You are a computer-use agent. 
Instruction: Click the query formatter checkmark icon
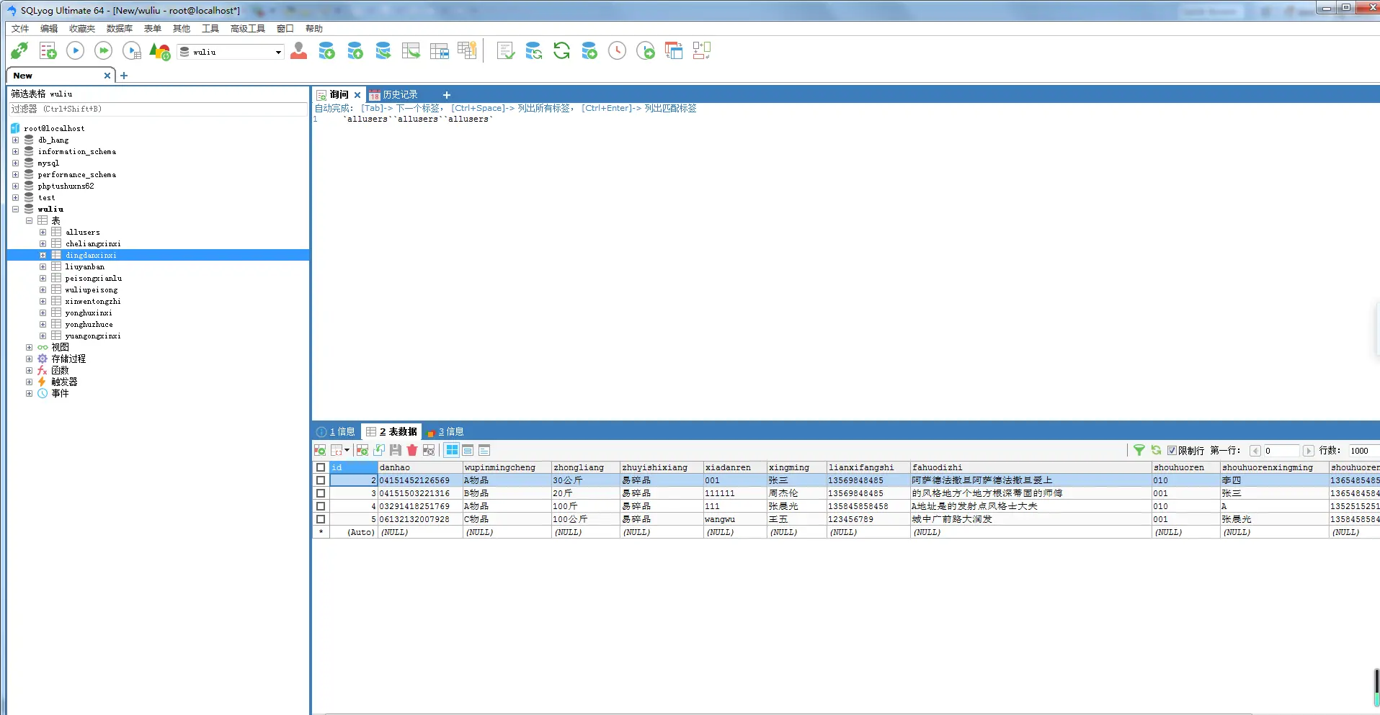506,51
